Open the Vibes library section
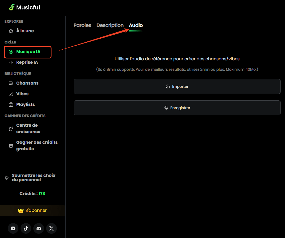The width and height of the screenshot is (285, 238). tap(22, 94)
